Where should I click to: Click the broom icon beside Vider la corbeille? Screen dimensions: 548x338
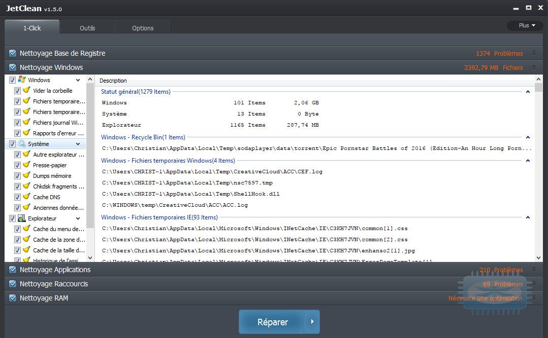click(x=26, y=90)
